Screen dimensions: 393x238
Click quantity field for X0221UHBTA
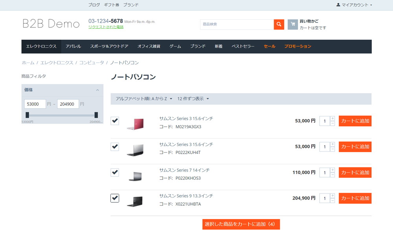[325, 198]
